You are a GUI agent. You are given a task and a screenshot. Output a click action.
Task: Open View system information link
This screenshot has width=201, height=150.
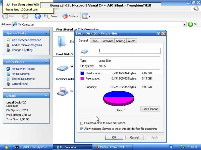[x=27, y=40]
